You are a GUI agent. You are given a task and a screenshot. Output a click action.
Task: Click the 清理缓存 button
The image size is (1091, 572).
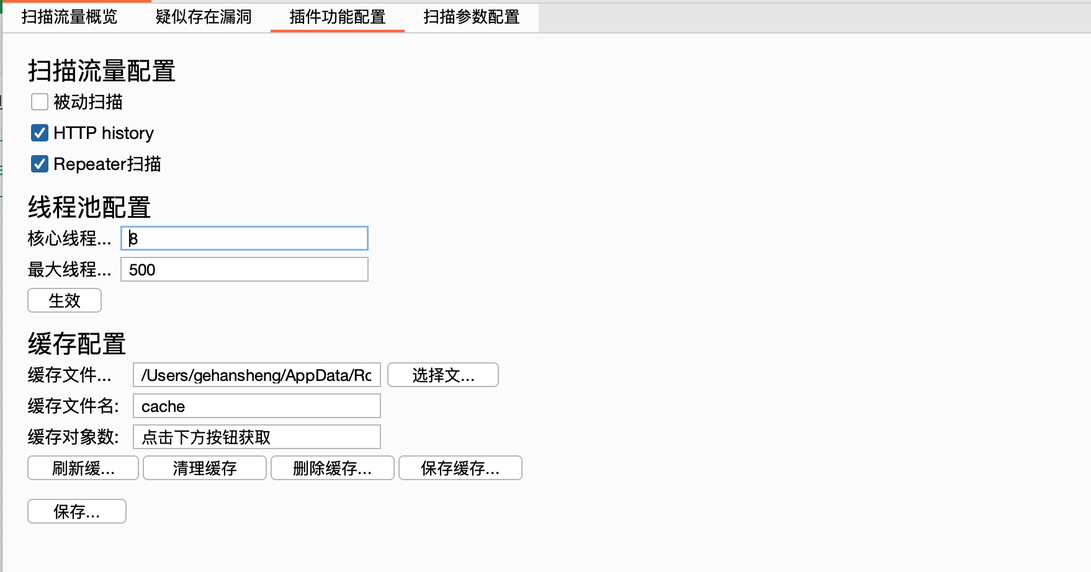[205, 468]
